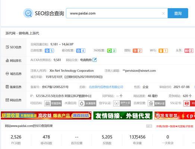The height and width of the screenshot is (149, 195).
Task: Click the registrant Xin Net Technology Corporation
Action: click(72, 70)
